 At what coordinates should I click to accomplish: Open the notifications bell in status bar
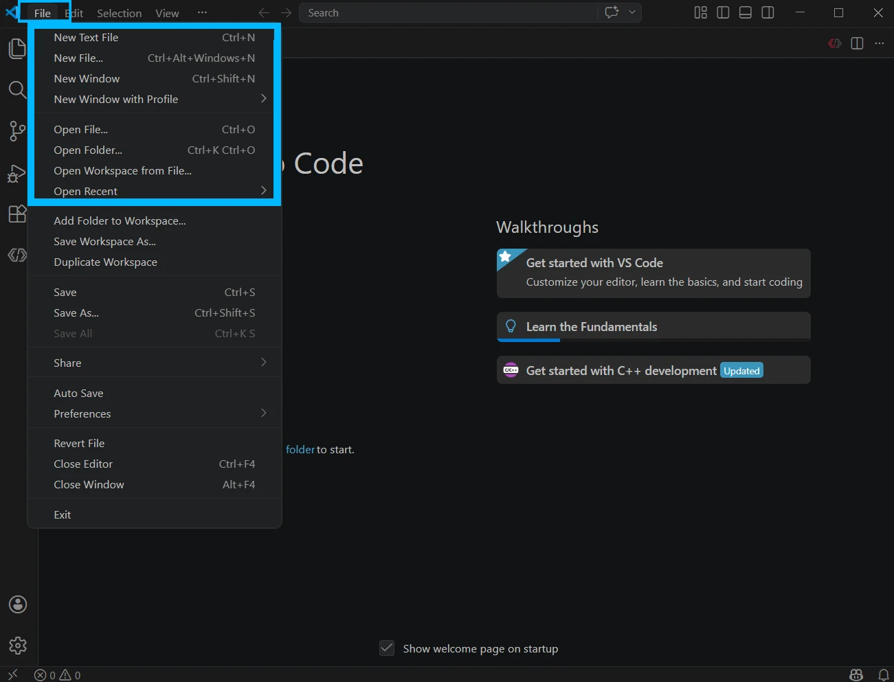884,674
